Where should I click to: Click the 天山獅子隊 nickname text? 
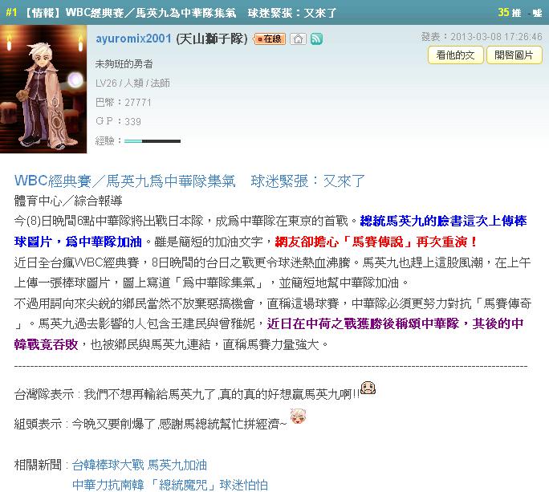click(x=212, y=39)
